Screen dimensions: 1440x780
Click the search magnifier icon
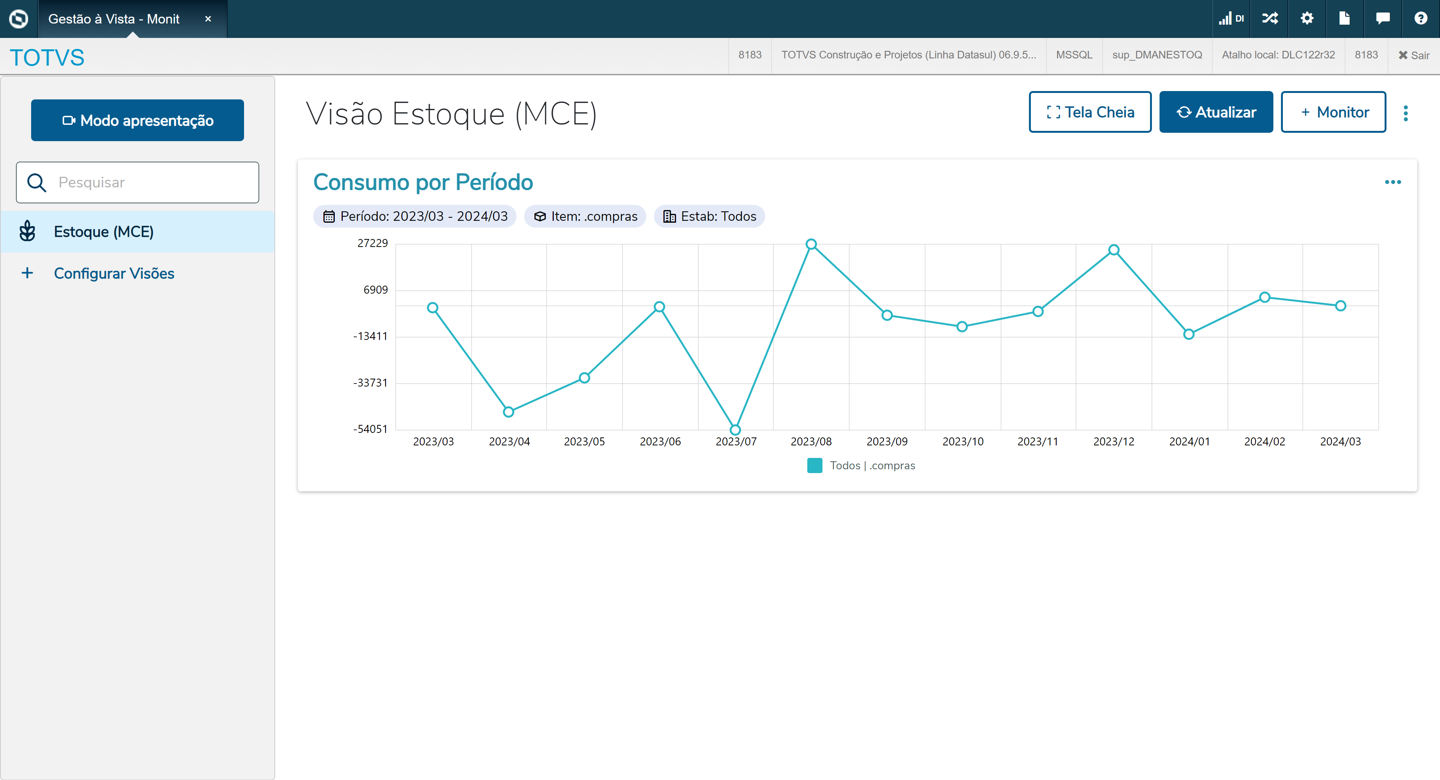pyautogui.click(x=37, y=183)
